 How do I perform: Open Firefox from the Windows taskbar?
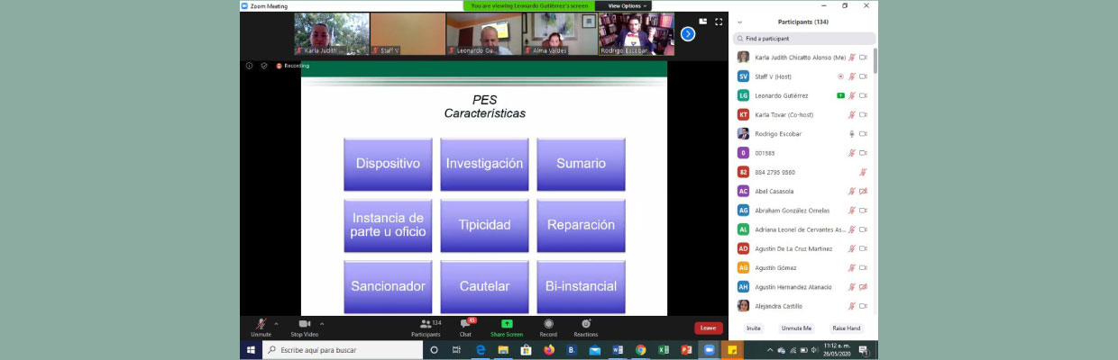pos(549,350)
